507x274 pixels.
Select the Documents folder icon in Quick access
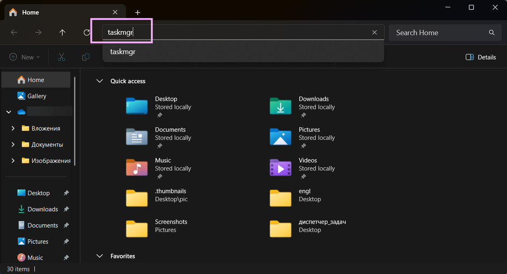[137, 137]
